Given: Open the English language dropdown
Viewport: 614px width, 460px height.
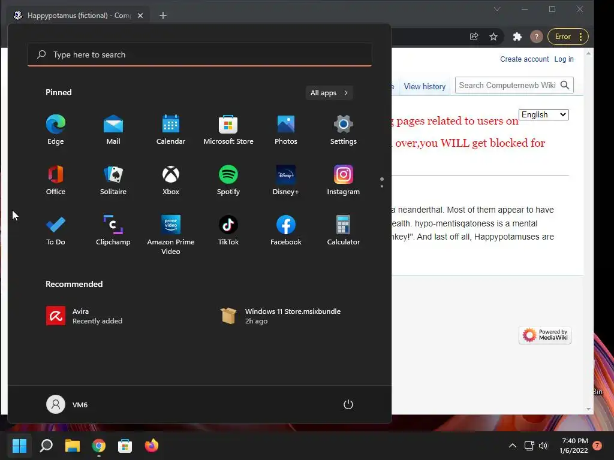Looking at the screenshot, I should (x=543, y=114).
